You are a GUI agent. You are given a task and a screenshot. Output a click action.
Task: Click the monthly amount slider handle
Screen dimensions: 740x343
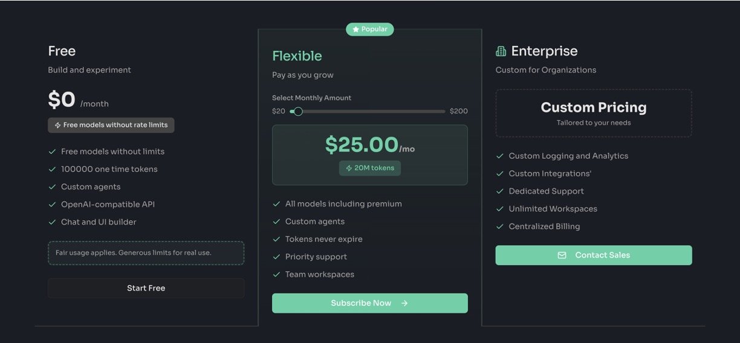[297, 111]
